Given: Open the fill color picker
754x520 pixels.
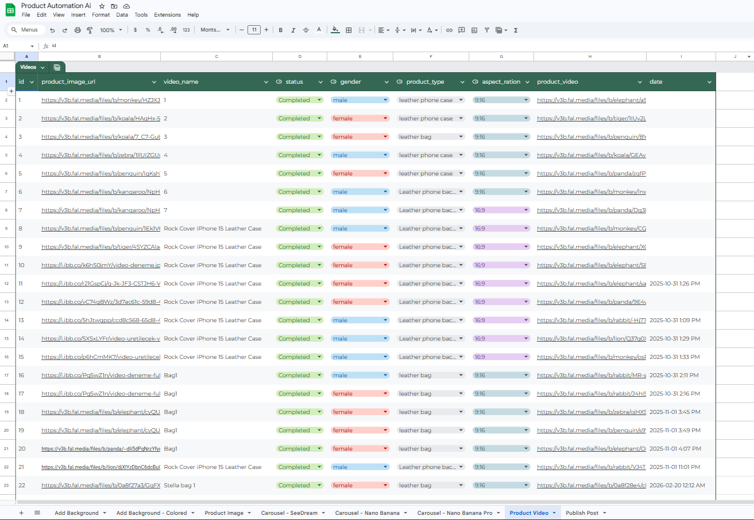Looking at the screenshot, I should [x=335, y=30].
